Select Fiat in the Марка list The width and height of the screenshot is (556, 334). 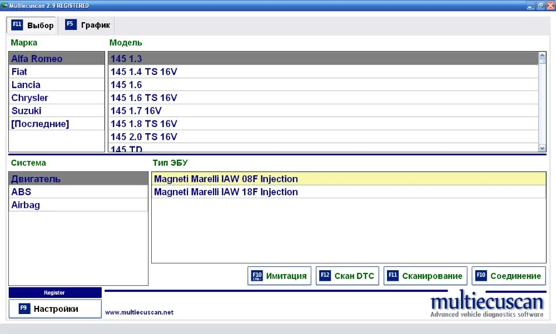point(57,72)
